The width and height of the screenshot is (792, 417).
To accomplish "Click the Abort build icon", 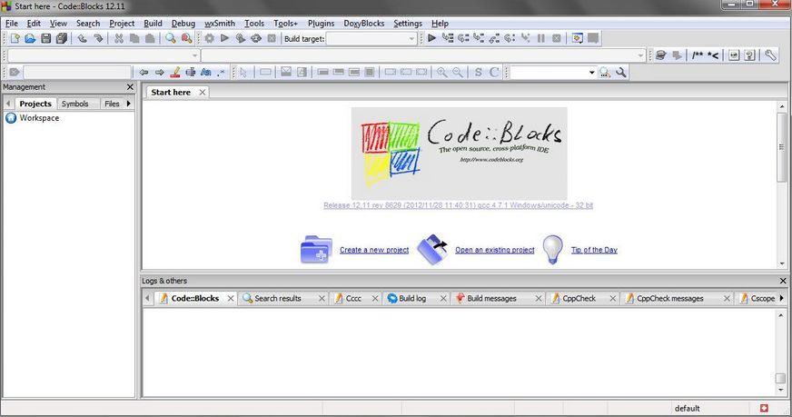I will coord(272,38).
